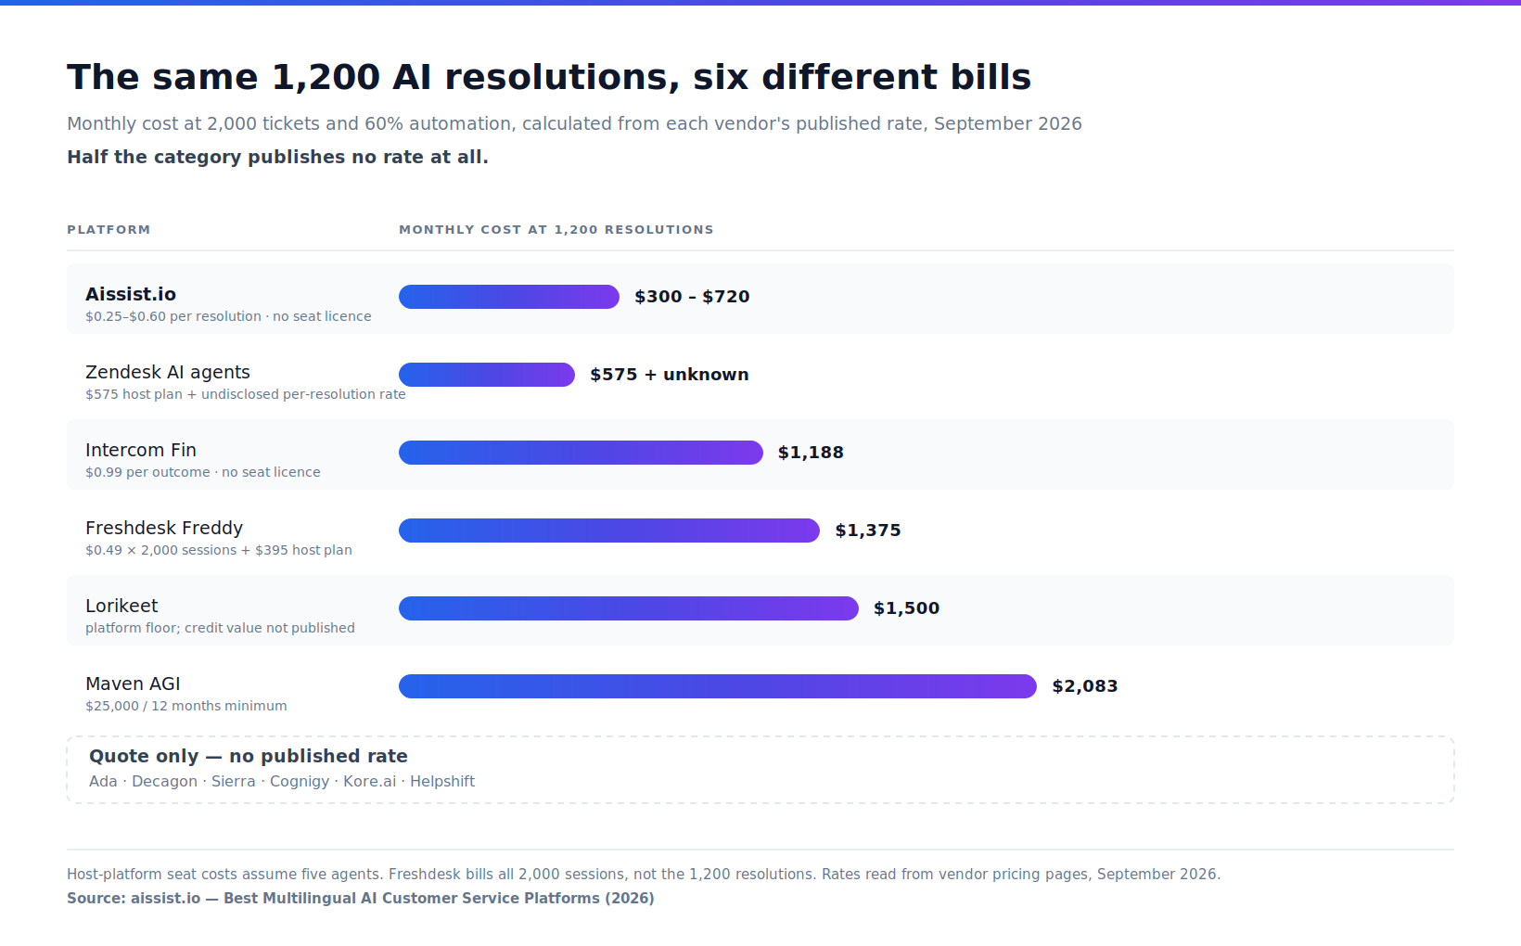Screen dimensions: 1521x946
Task: Click the Zendesk AI agents bar
Action: tap(487, 375)
